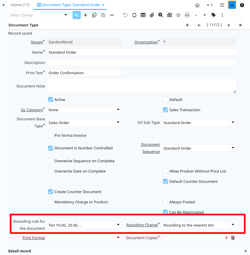Create a new record with plus icon
Screen dimensions: 250x255
click(85, 15)
